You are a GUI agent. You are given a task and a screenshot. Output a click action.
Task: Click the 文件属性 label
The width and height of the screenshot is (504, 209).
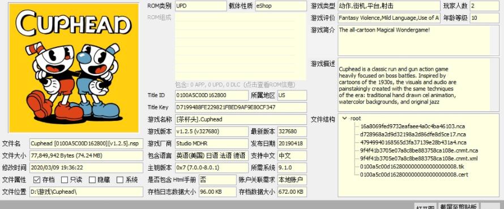coord(14,180)
